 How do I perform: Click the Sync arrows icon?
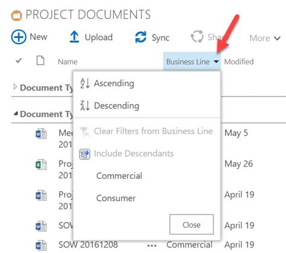(x=141, y=37)
